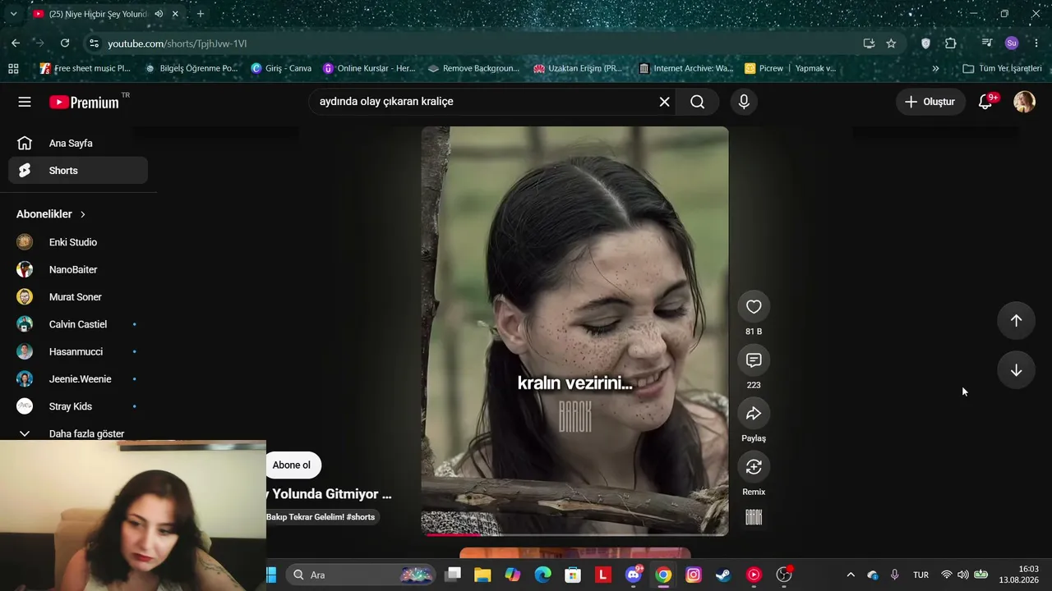The width and height of the screenshot is (1052, 591).
Task: Reload the page in Chrome
Action: tap(65, 44)
